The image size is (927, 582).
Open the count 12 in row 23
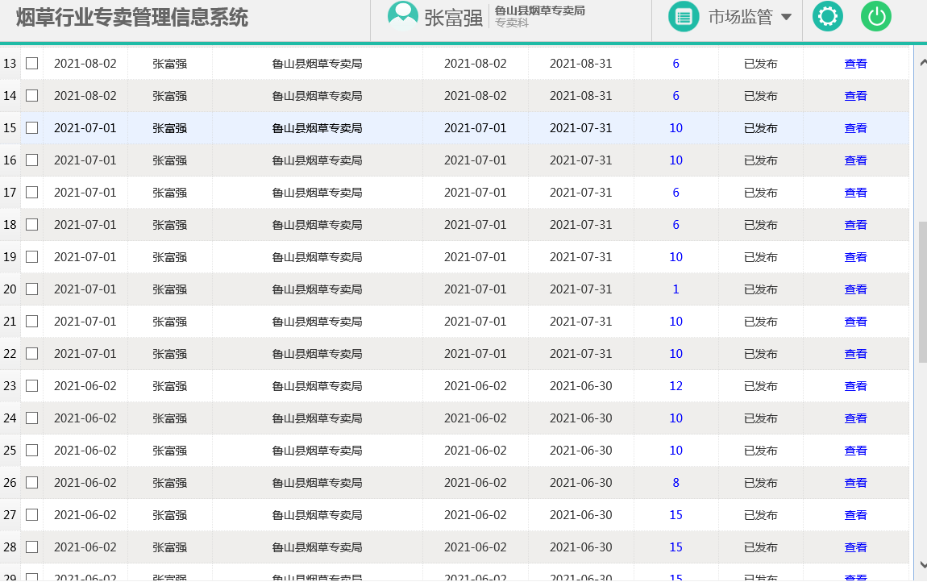676,386
